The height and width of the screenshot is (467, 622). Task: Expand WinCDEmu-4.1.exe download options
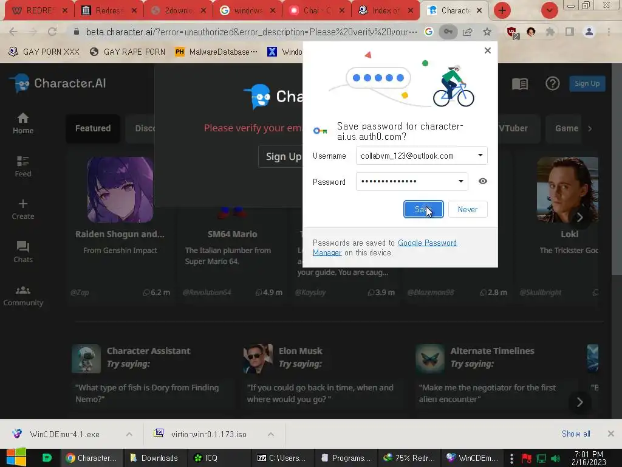[129, 434]
